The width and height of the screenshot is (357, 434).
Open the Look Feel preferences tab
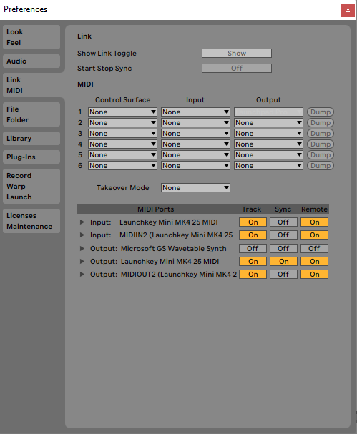coord(31,37)
